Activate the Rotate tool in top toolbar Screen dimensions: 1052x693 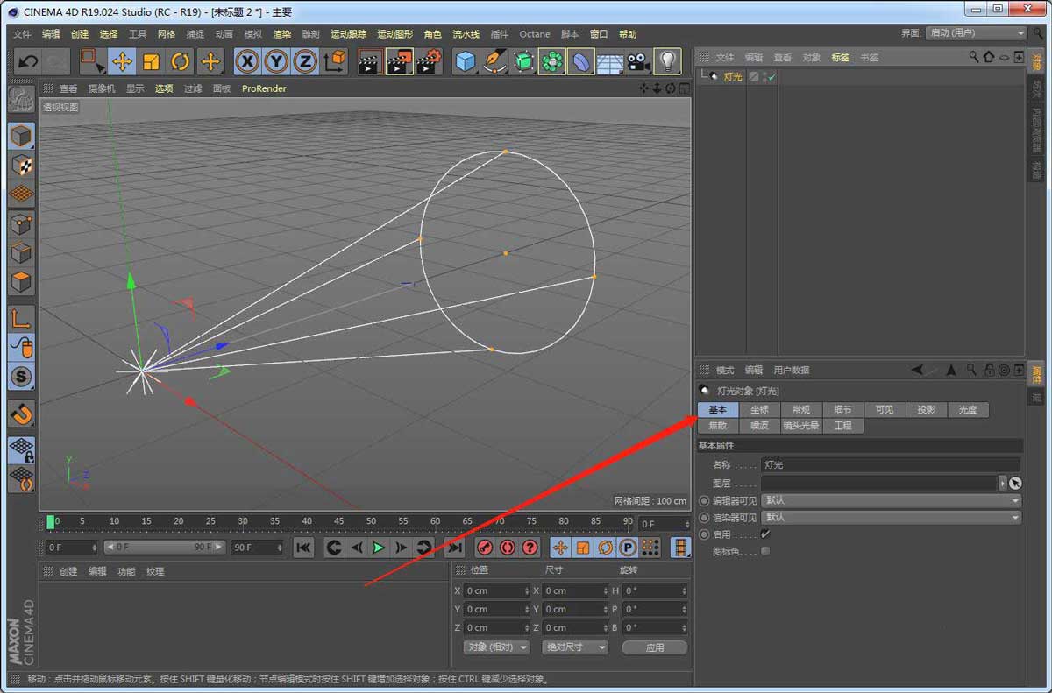coord(181,61)
